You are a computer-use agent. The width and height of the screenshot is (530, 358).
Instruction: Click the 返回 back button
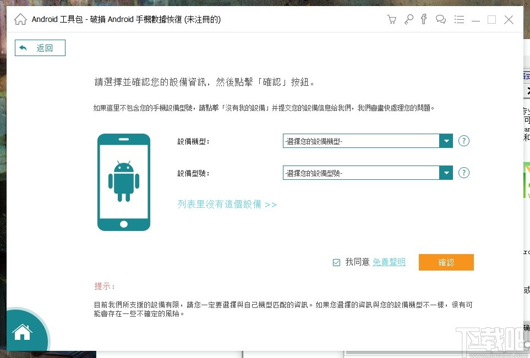[40, 48]
